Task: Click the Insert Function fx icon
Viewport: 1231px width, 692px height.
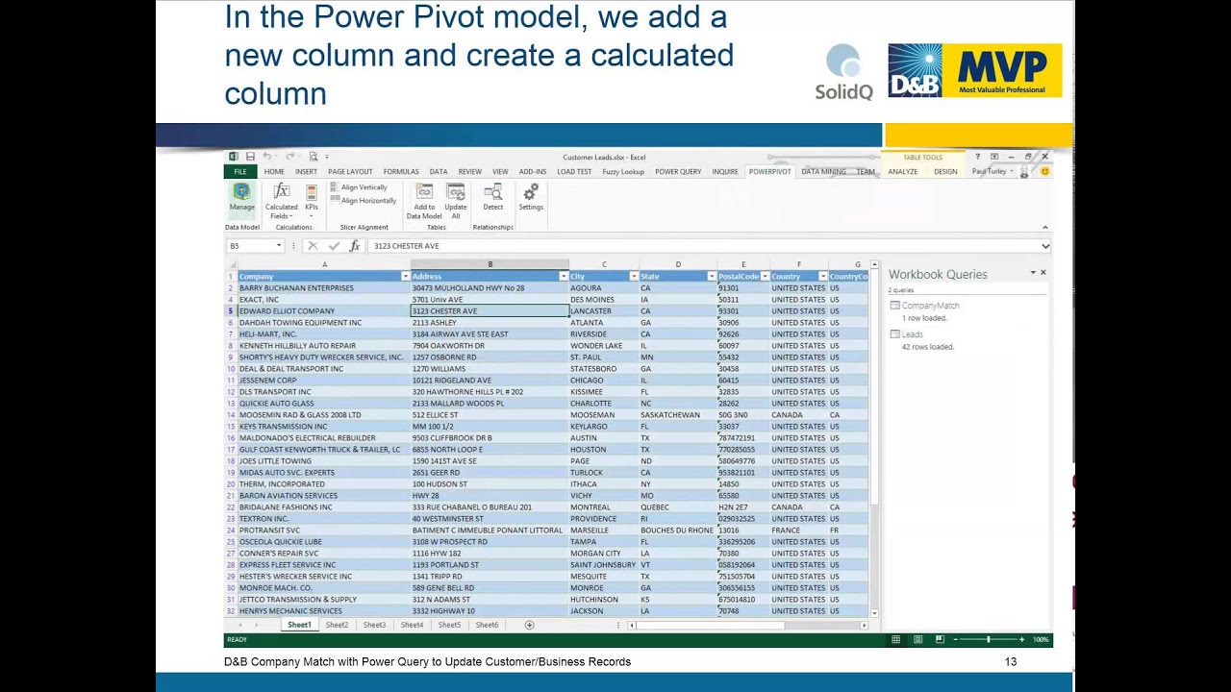Action: click(354, 246)
